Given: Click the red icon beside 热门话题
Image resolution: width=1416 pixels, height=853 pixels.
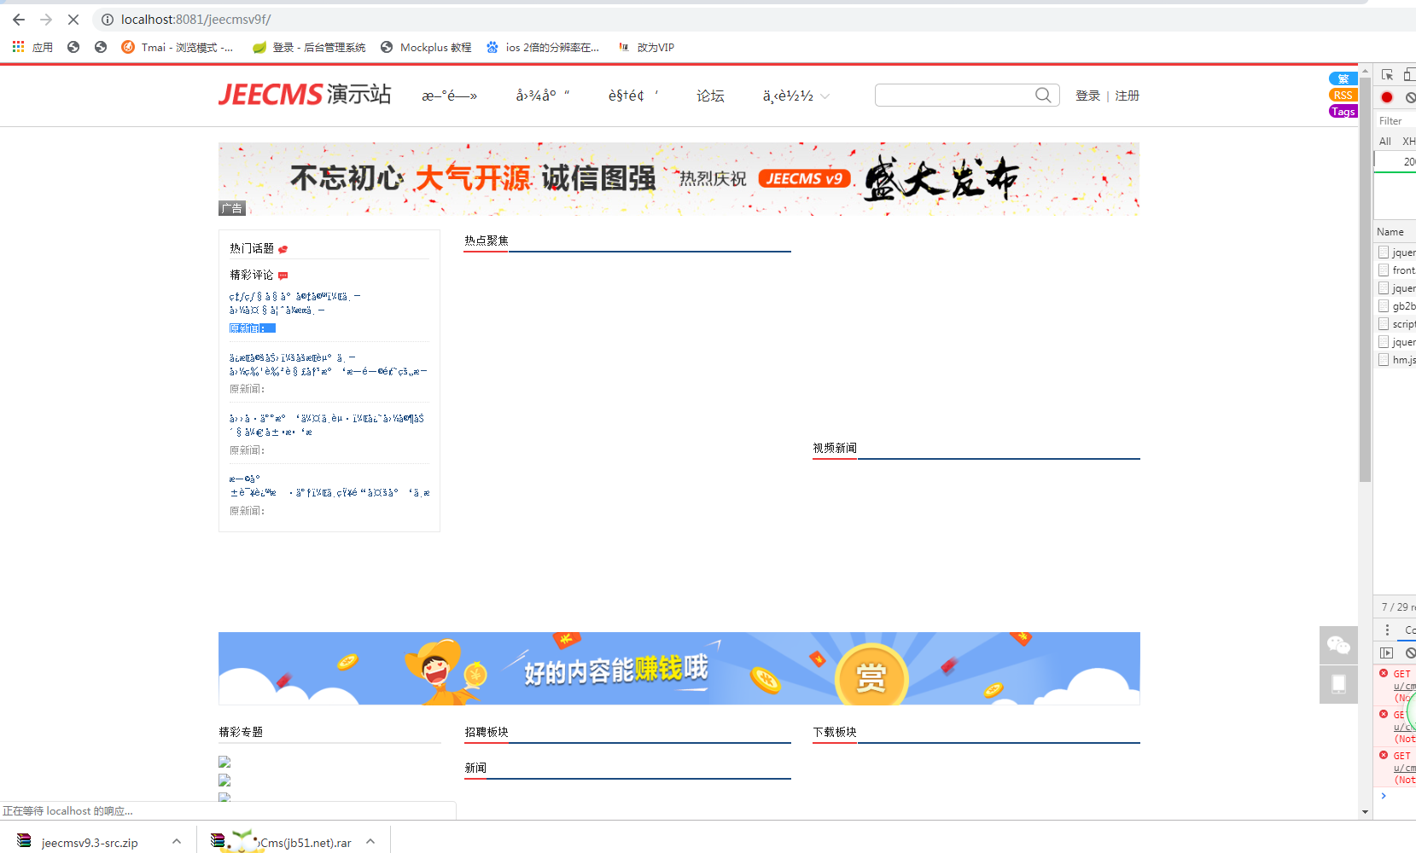Looking at the screenshot, I should coord(283,249).
